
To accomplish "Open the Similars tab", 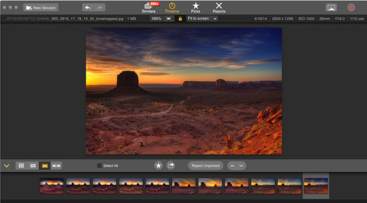I will tap(149, 7).
